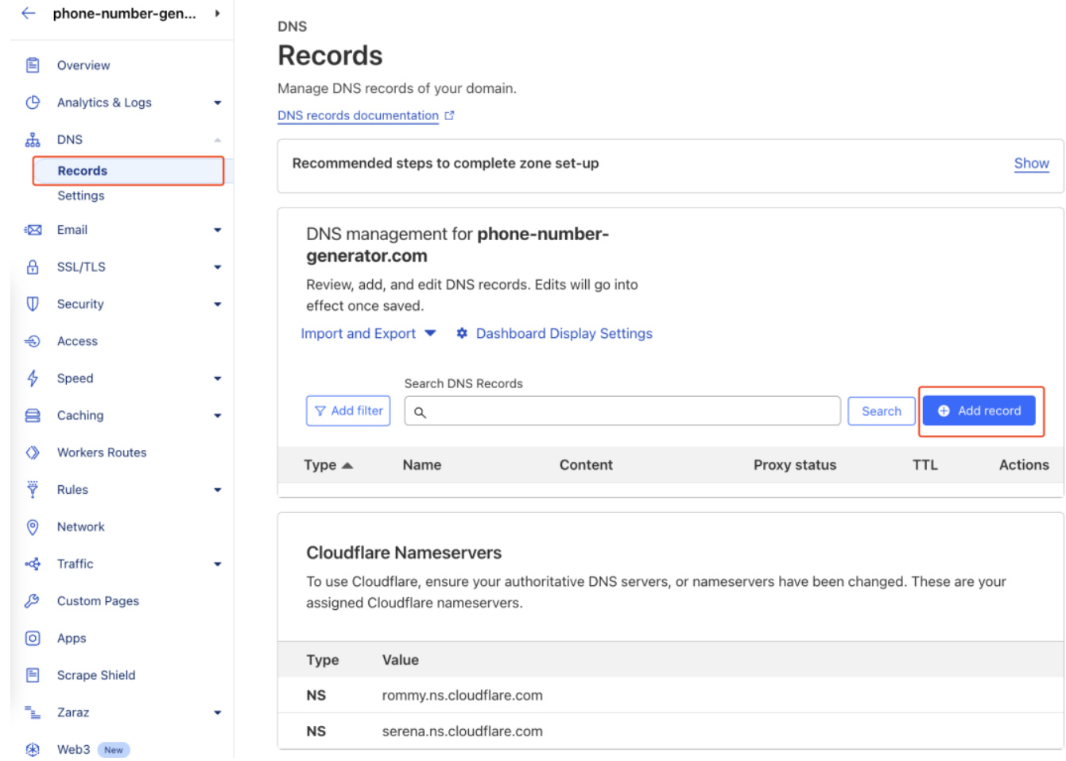
Task: Open the Access section
Action: tap(77, 341)
